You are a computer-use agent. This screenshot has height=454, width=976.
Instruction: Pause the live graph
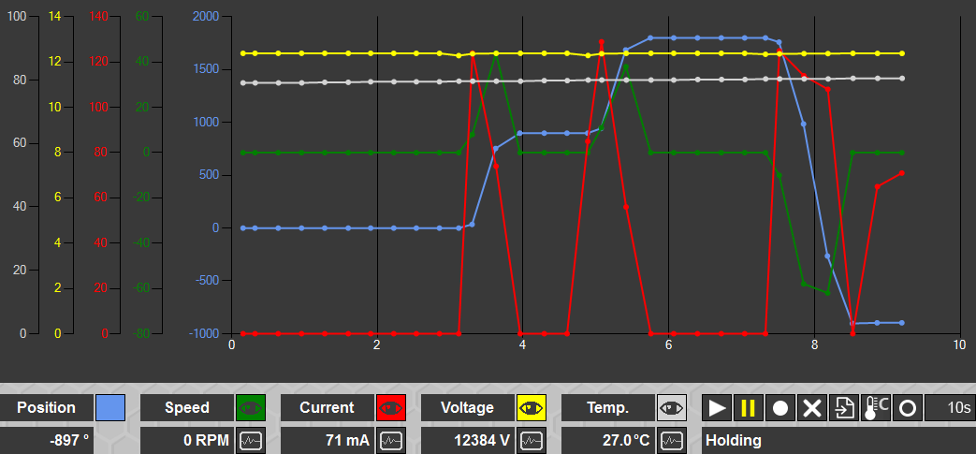click(x=749, y=408)
